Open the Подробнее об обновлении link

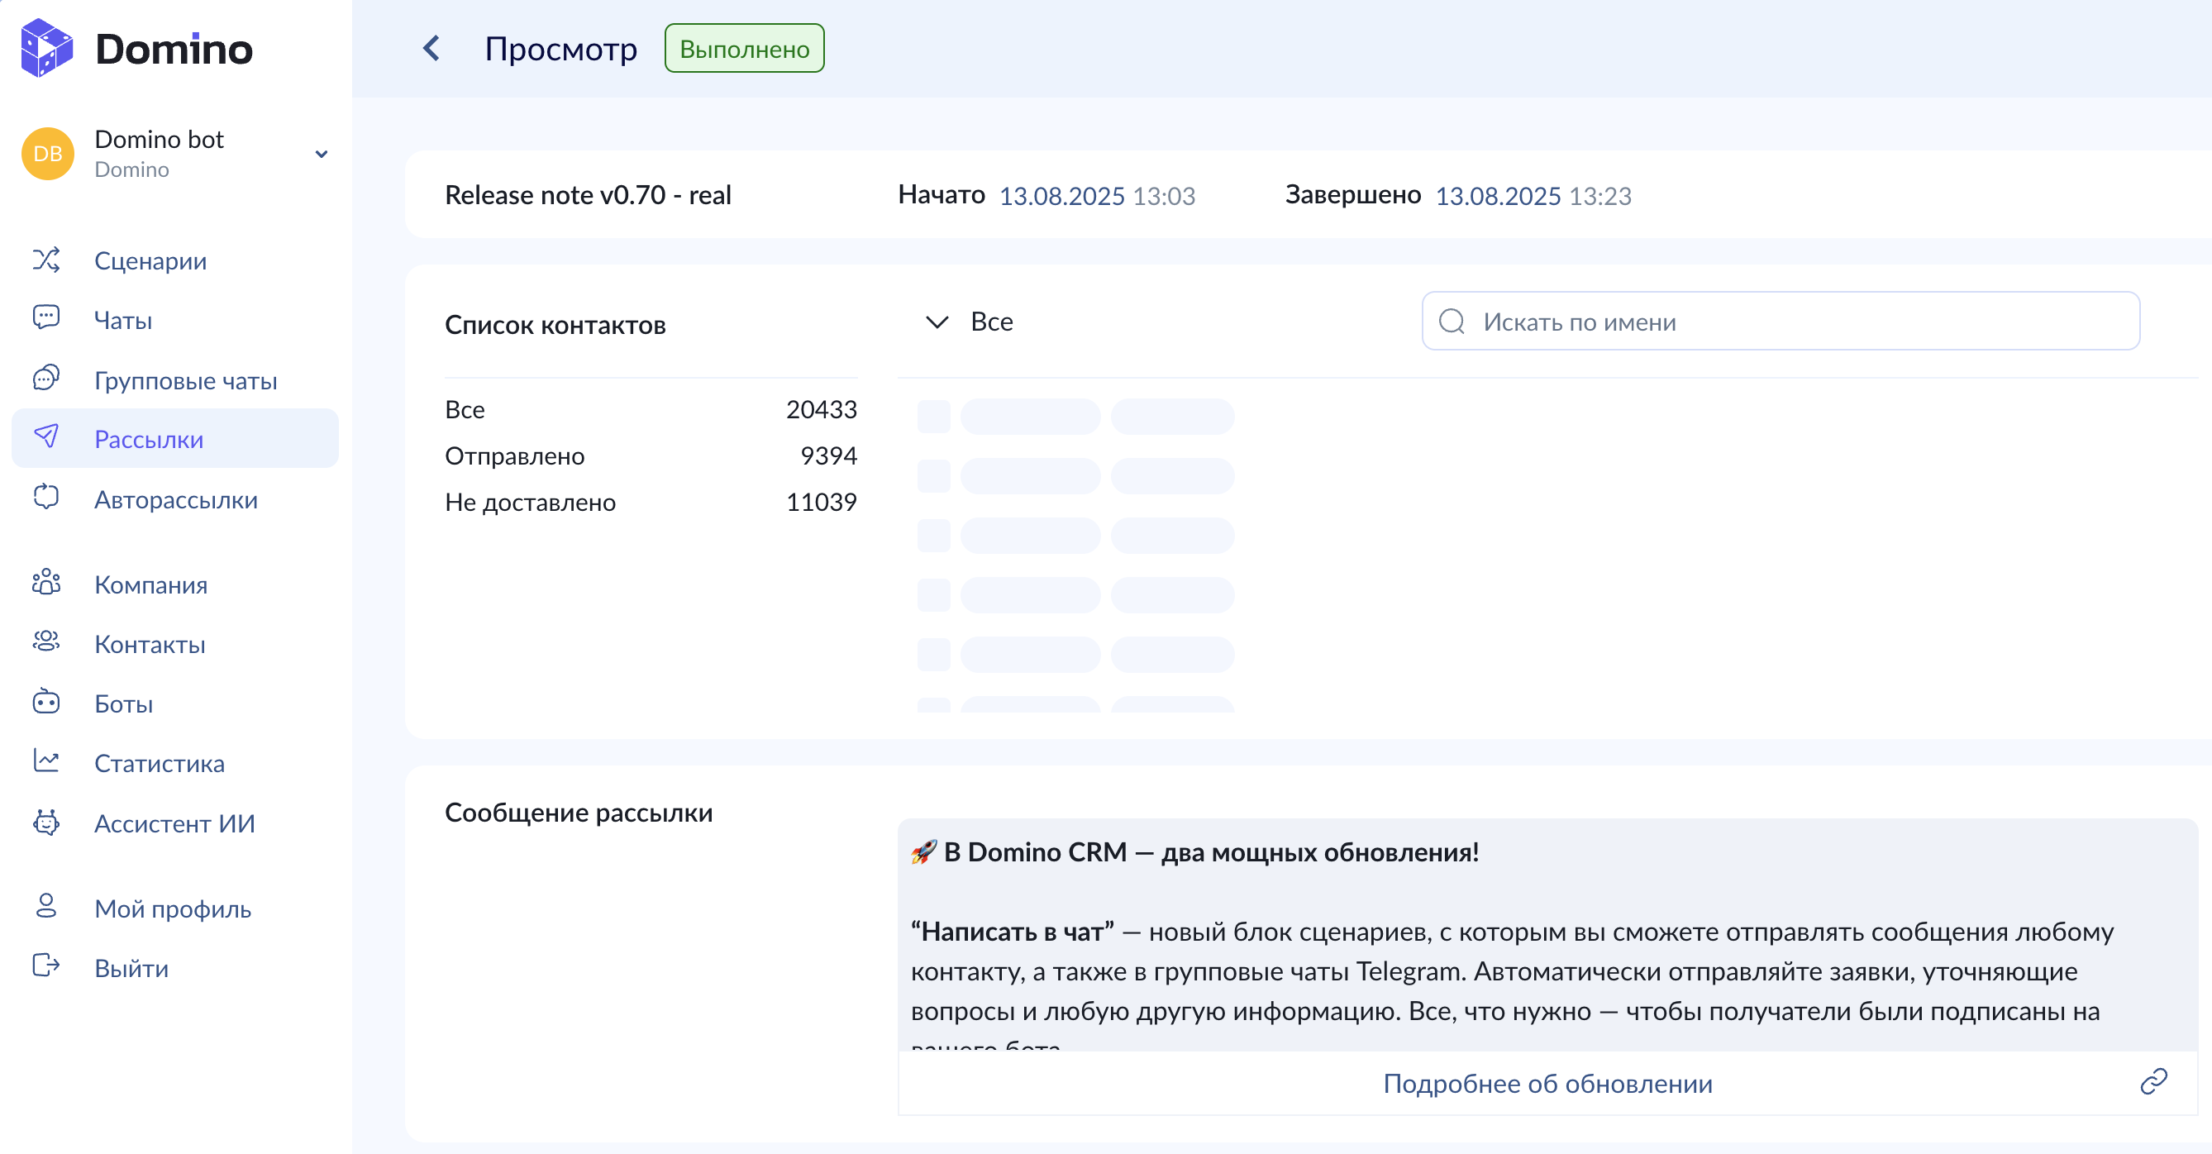click(x=1547, y=1084)
